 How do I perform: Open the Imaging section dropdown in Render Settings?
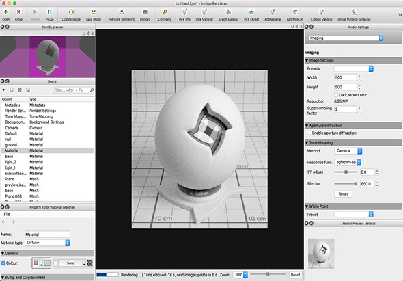[x=346, y=38]
